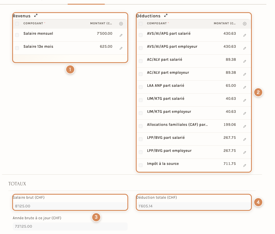Click the Composant header in Revenus table
The width and height of the screenshot is (275, 234).
click(x=33, y=23)
